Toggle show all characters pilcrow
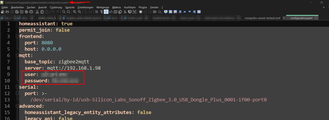This screenshot has height=120, width=329. (101, 12)
